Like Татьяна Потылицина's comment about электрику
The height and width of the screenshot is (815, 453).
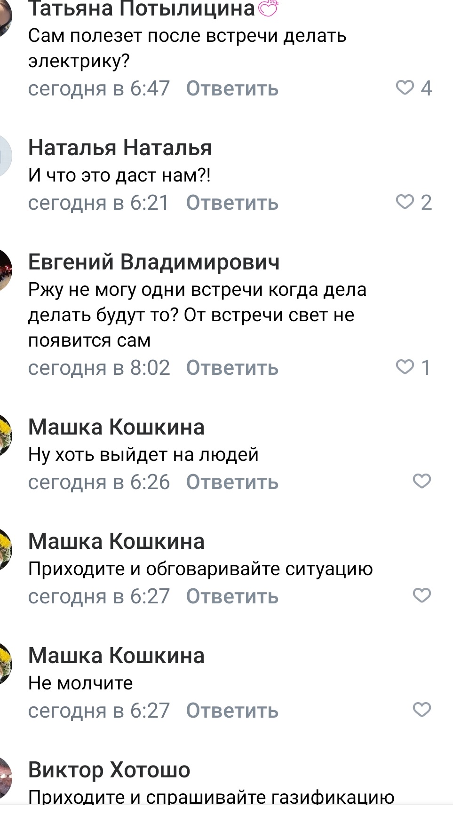[405, 87]
